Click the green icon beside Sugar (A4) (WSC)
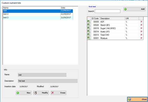The width and height of the screenshot is (148, 102). (89, 28)
